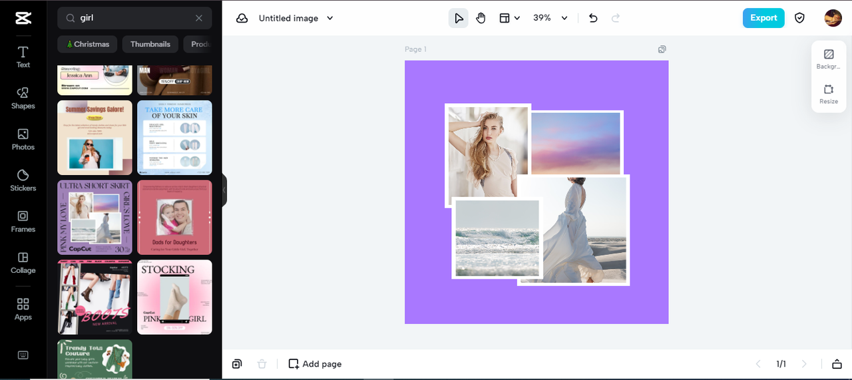
Task: Select the brown shop-now template thumbnail
Action: pos(174,80)
